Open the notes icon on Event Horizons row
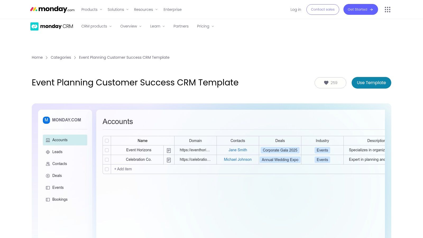The height and width of the screenshot is (238, 423). pos(169,150)
